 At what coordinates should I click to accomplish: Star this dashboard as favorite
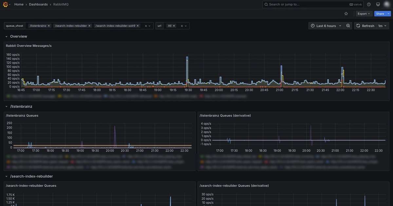click(346, 14)
